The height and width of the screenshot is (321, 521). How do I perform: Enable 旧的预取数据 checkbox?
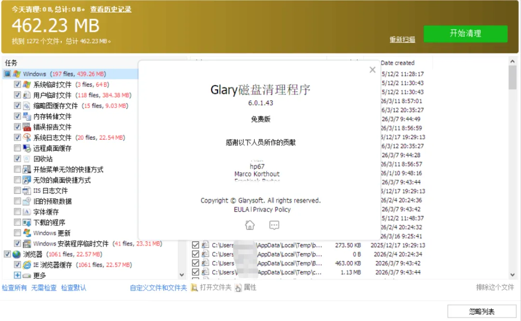(17, 201)
